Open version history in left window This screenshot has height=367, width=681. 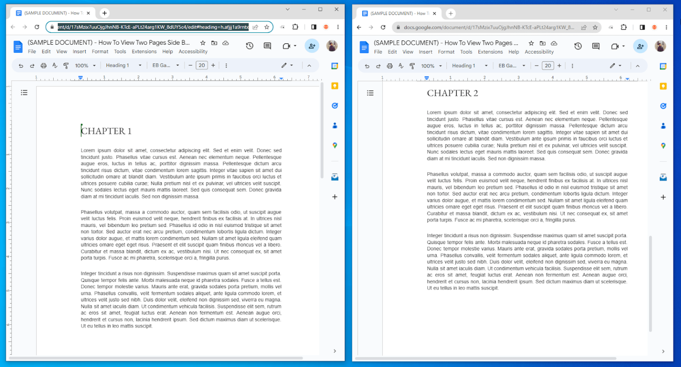point(250,46)
